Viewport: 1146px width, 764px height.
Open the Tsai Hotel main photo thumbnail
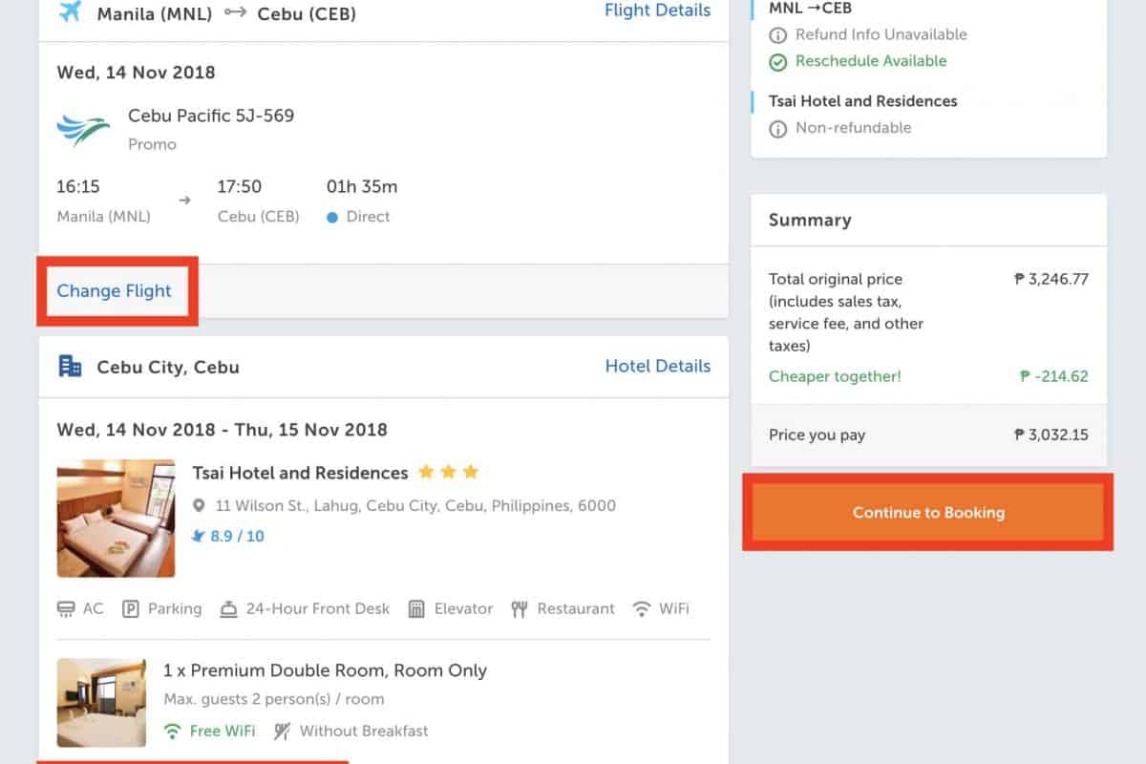click(116, 518)
